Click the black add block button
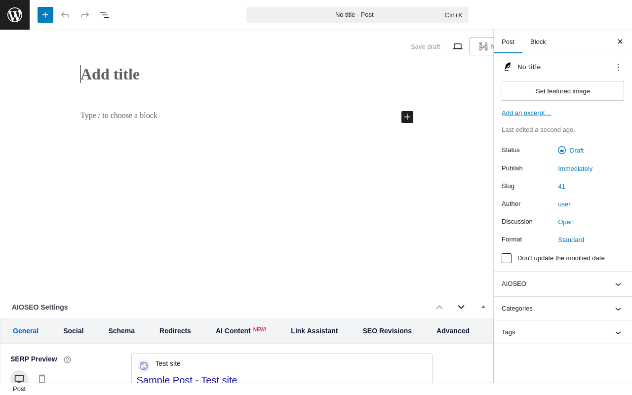 point(407,117)
